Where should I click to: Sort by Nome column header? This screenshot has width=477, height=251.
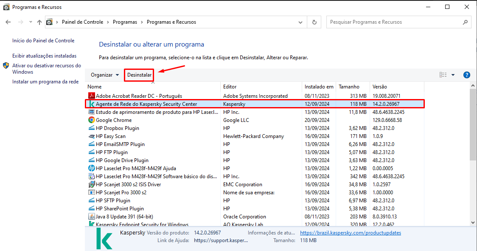[x=153, y=87]
